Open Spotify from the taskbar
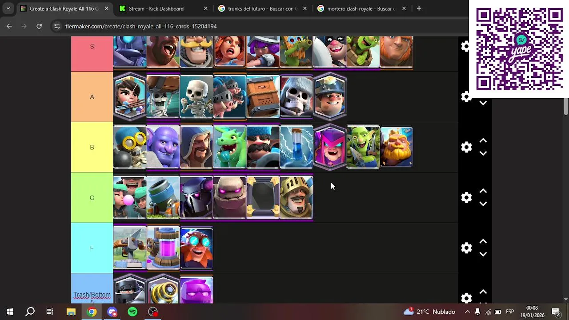 tap(132, 312)
